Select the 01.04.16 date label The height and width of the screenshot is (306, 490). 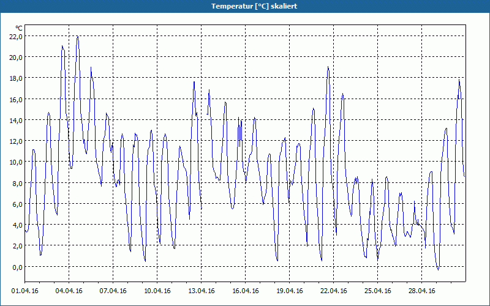point(24,291)
